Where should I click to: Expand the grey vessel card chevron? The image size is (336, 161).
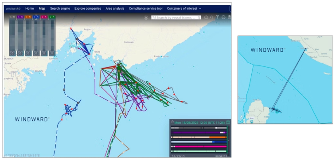pyautogui.click(x=11, y=17)
